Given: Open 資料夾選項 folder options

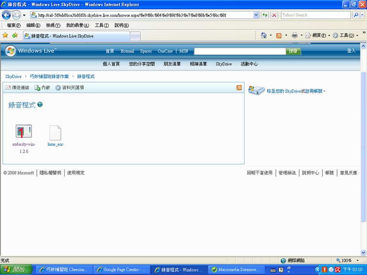Looking at the screenshot, I should coord(70,88).
